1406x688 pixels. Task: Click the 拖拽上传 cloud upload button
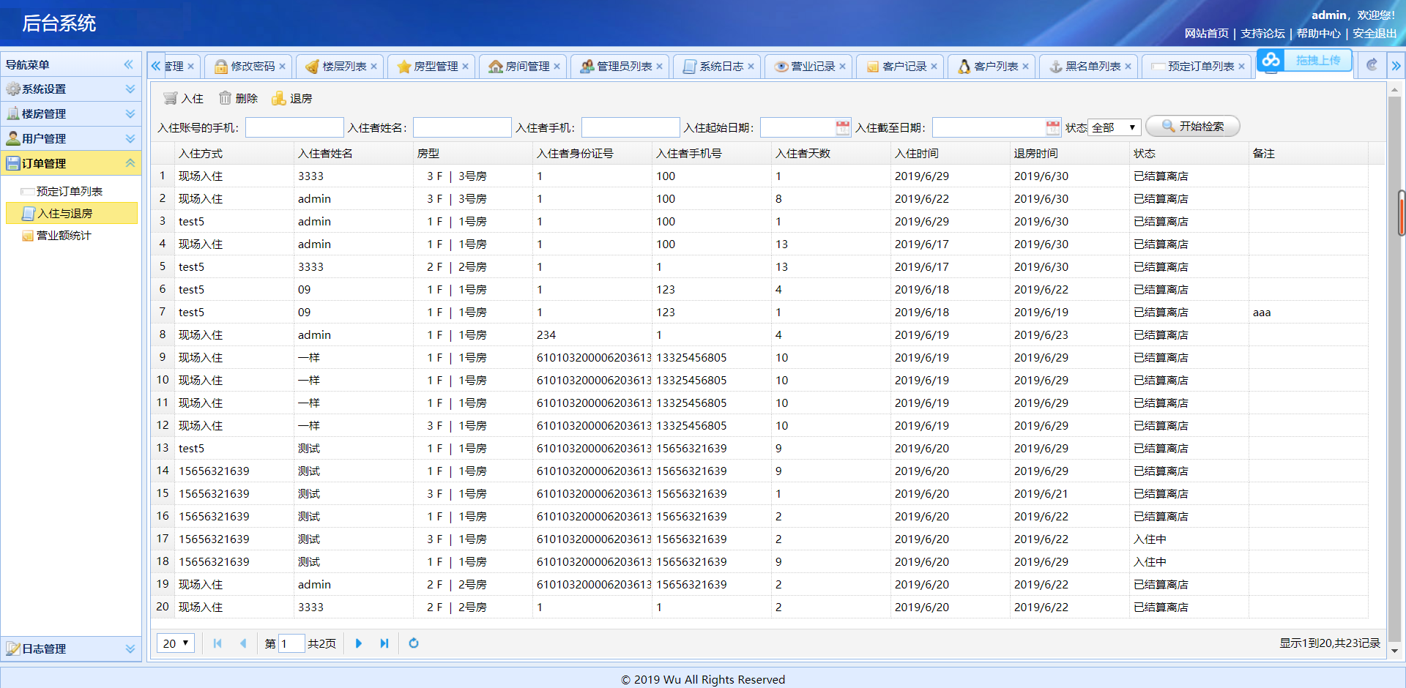(x=1304, y=60)
